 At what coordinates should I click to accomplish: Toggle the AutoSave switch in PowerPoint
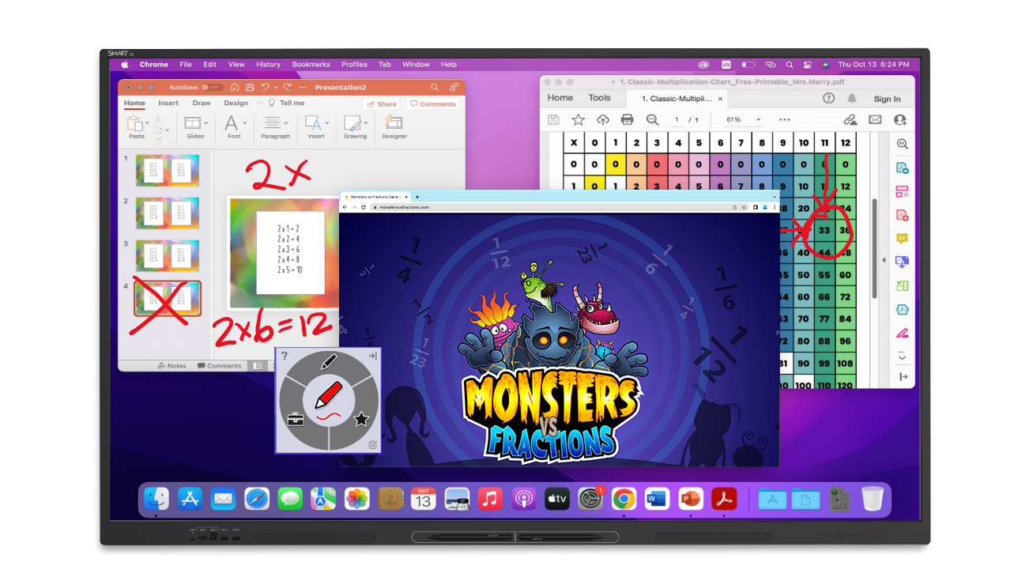pyautogui.click(x=211, y=88)
